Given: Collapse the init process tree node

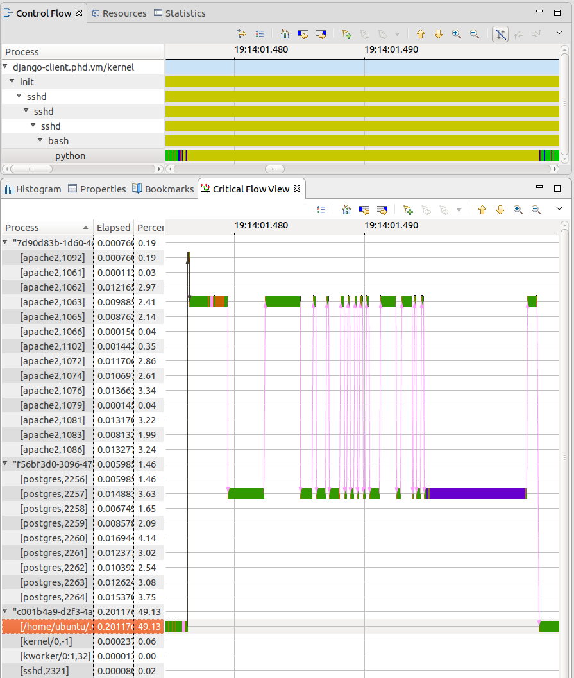Looking at the screenshot, I should [12, 81].
